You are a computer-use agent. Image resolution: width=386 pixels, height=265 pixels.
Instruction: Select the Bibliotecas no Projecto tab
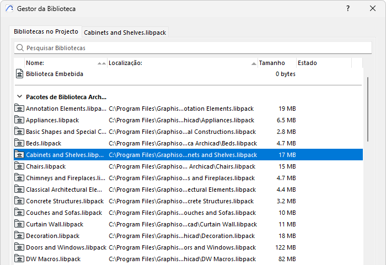[46, 31]
